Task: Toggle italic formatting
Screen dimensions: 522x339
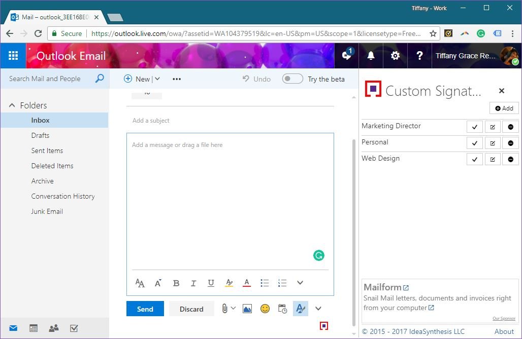Action: coord(193,283)
